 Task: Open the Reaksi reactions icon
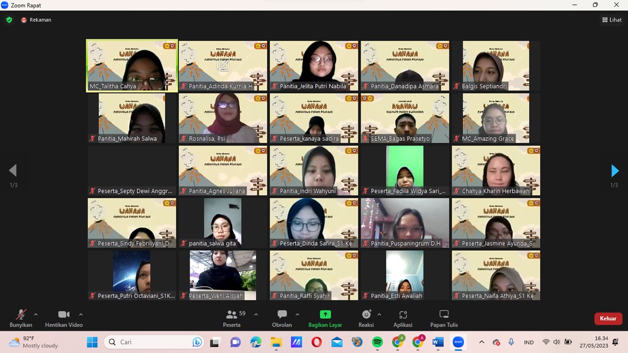click(366, 318)
